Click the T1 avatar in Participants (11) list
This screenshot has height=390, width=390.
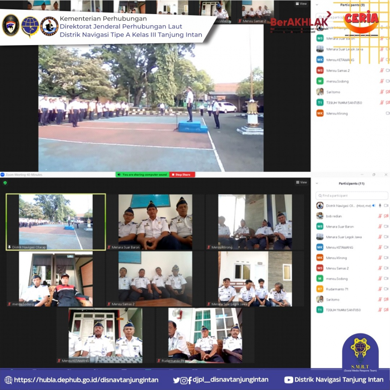pyautogui.click(x=320, y=310)
